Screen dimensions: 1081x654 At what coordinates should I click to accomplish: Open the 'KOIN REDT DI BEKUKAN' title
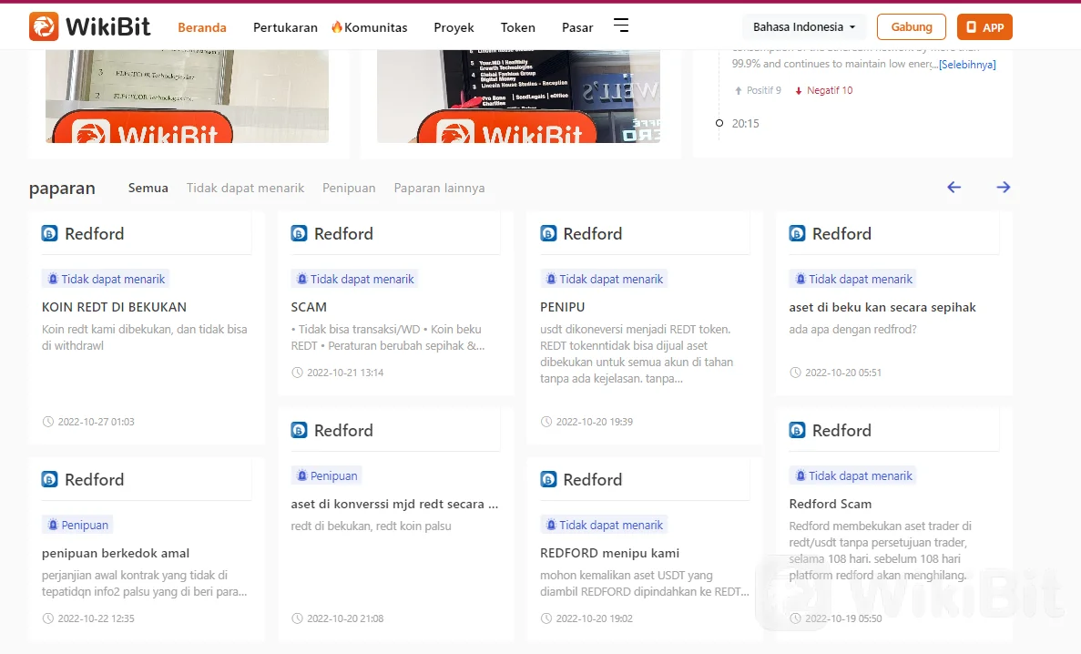pyautogui.click(x=115, y=307)
